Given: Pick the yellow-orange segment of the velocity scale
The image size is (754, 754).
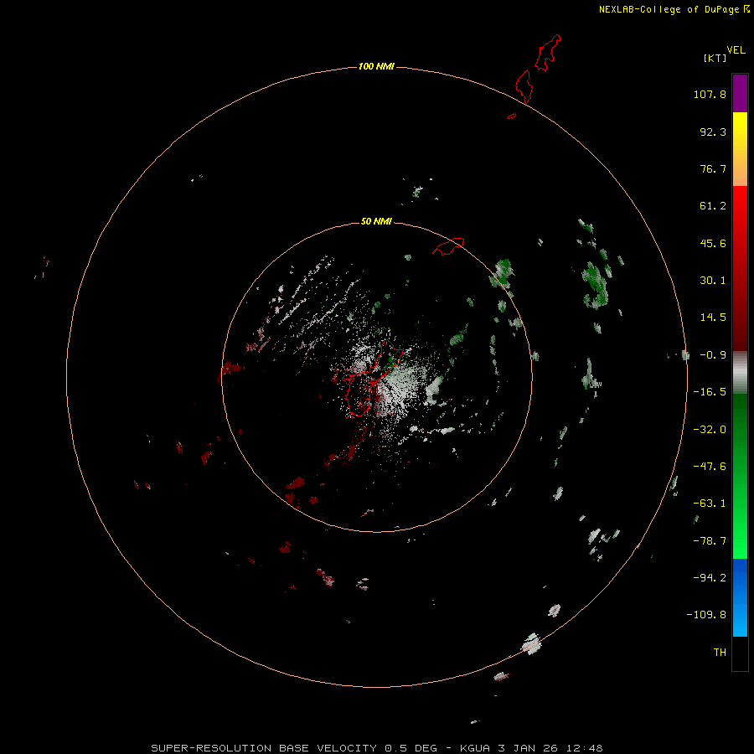Looking at the screenshot, I should [740, 149].
